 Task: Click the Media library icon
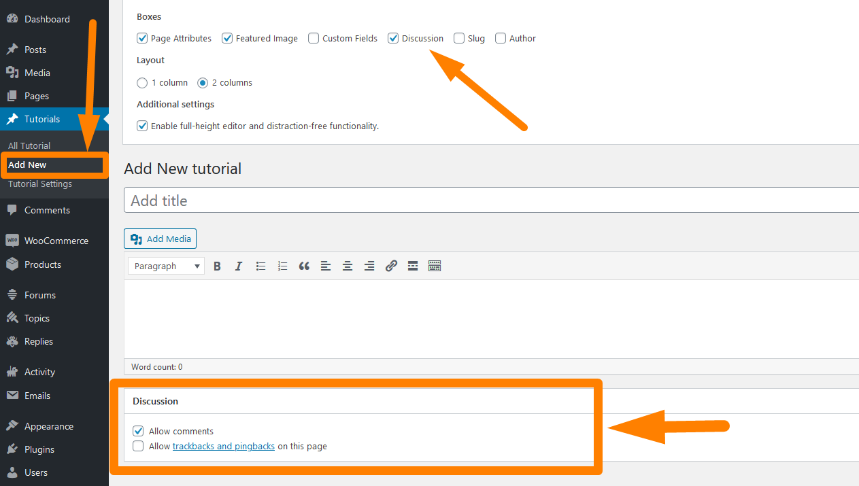(12, 73)
